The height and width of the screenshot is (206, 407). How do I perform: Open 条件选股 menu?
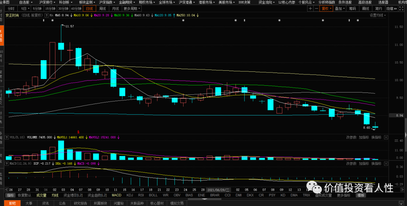click(345, 2)
